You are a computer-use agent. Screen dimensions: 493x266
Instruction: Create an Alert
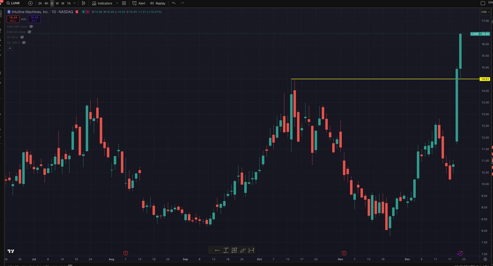139,3
